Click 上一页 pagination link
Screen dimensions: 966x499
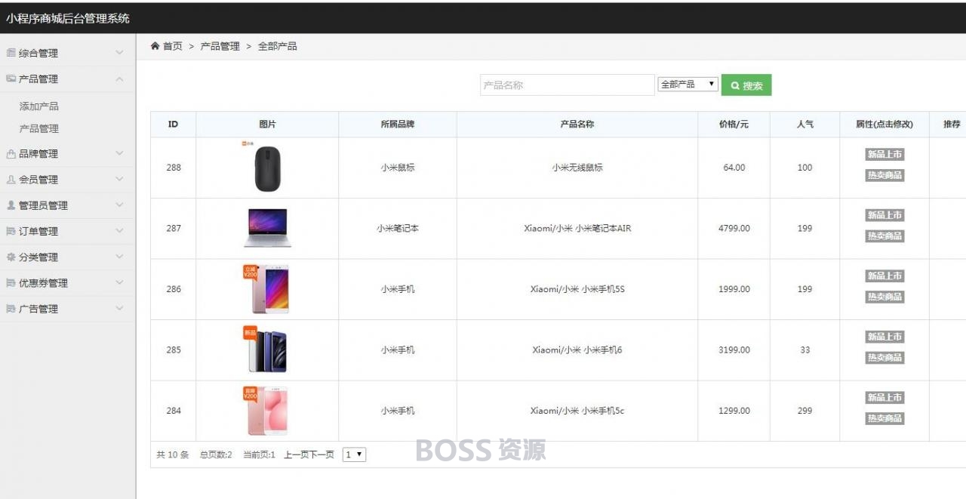pos(296,454)
